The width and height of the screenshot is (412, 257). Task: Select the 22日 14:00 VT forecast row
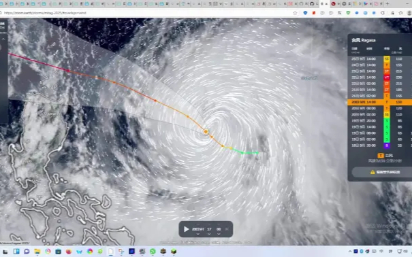pyautogui.click(x=380, y=78)
